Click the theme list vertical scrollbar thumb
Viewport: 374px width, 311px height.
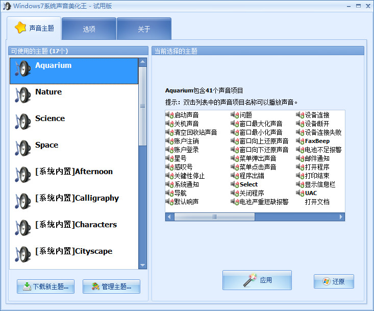tap(143, 106)
